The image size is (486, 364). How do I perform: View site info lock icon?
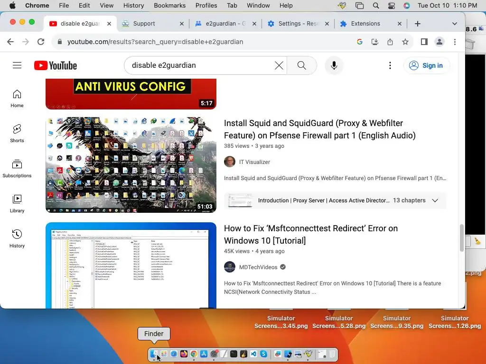pos(60,42)
